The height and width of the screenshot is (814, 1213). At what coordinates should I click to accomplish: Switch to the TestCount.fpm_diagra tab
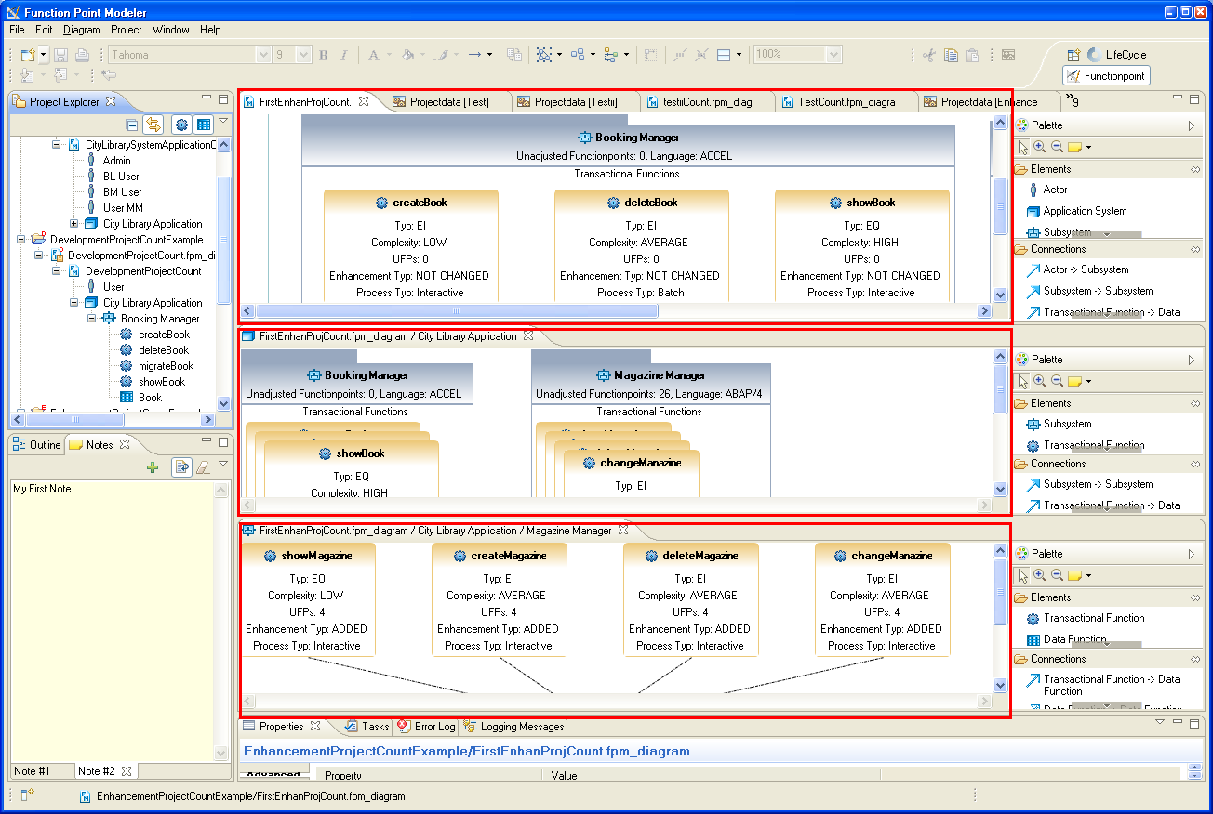tap(846, 102)
